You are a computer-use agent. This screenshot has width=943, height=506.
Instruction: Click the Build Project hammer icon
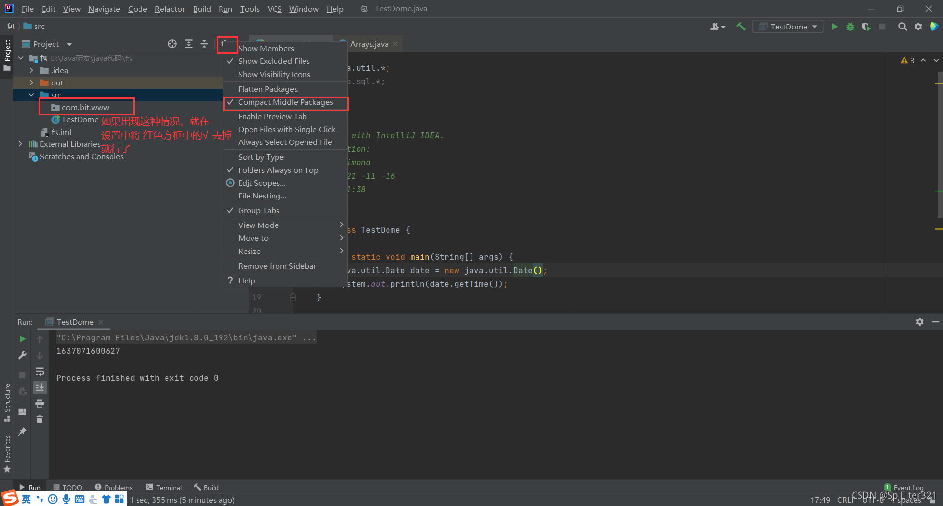coord(741,27)
